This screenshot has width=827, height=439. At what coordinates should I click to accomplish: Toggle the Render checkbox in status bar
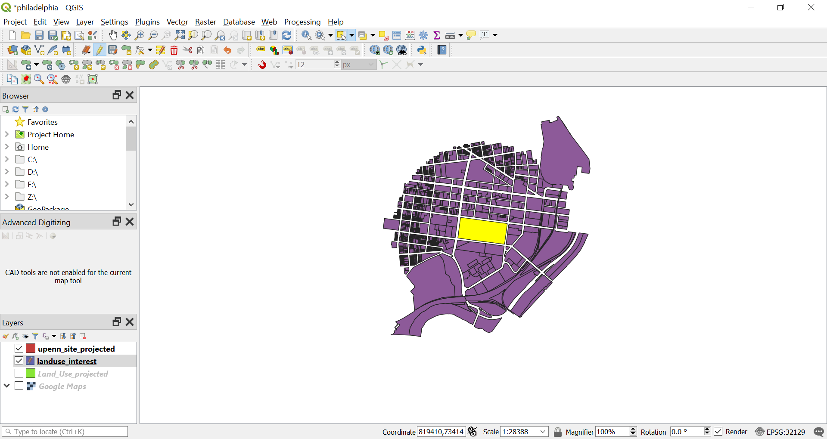tap(718, 432)
